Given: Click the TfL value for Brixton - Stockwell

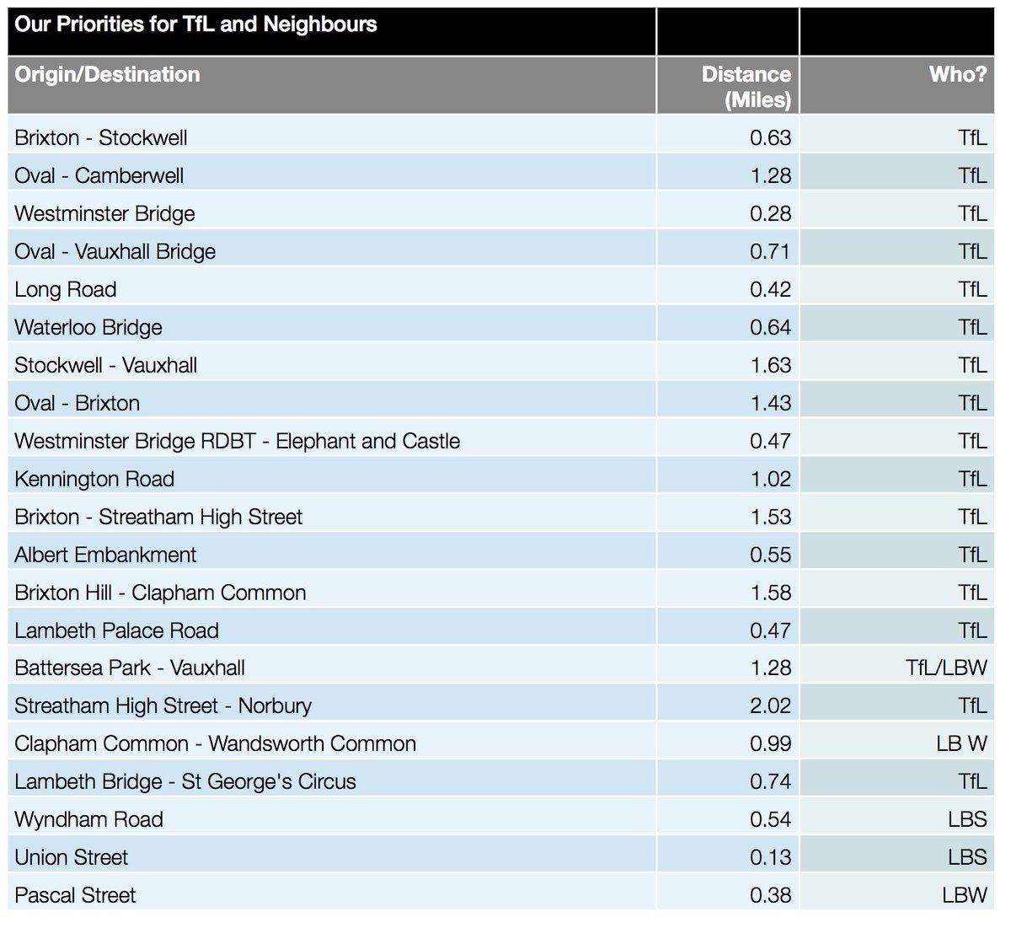Looking at the screenshot, I should coord(972,137).
